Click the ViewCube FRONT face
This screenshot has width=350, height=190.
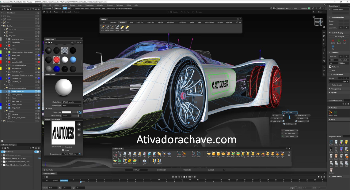pos(318,22)
